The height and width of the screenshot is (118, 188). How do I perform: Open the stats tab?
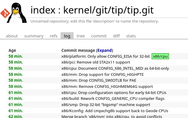pos(131,36)
